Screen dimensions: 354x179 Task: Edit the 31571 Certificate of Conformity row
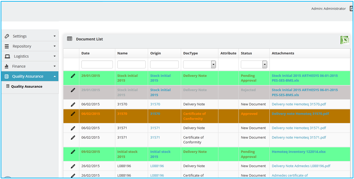point(73,138)
